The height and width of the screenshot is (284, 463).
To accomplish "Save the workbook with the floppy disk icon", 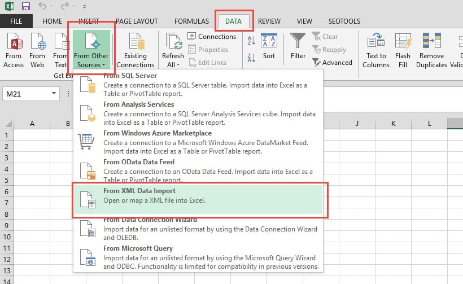I will (x=26, y=6).
